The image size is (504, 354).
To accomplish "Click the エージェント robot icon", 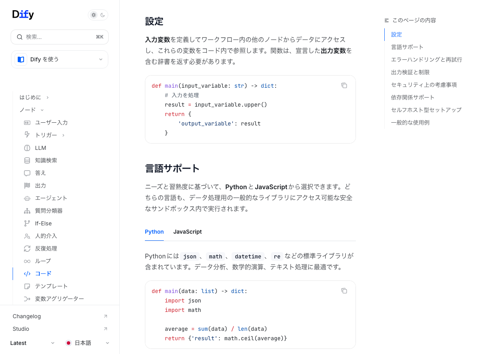I will coord(27,198).
